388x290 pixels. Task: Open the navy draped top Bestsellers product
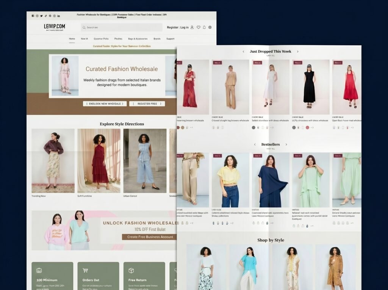click(x=271, y=180)
